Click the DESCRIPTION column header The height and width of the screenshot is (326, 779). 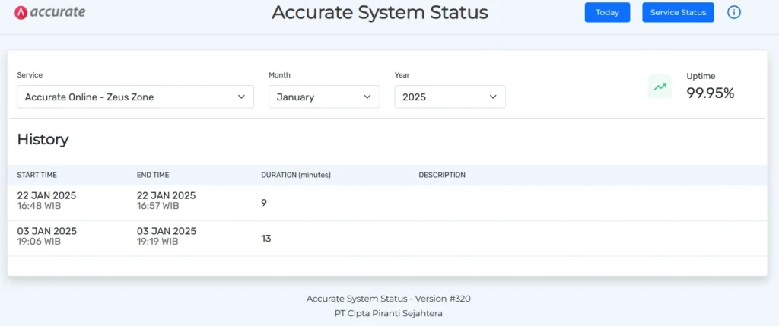[442, 175]
